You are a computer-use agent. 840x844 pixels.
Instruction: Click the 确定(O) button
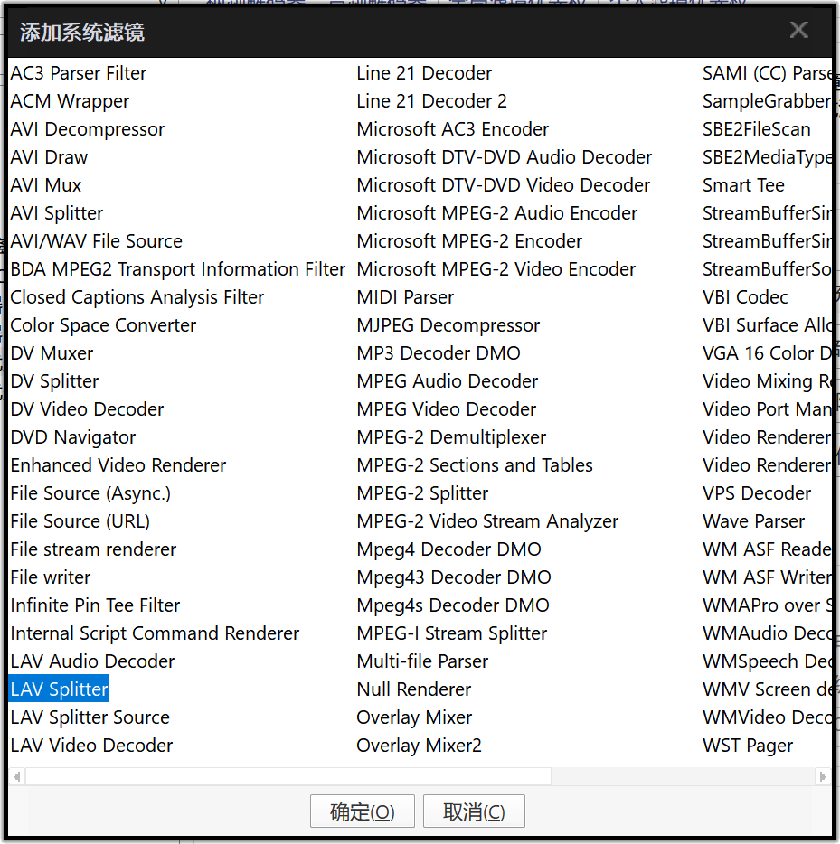362,811
